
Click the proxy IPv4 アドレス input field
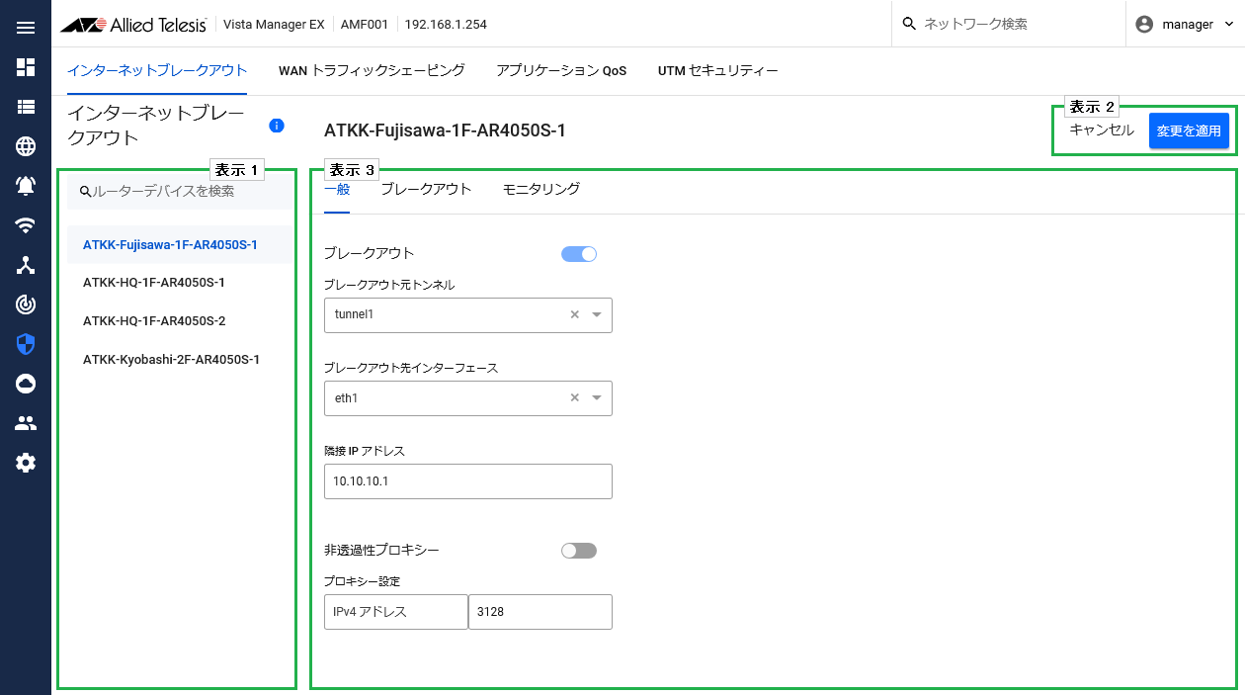pos(395,612)
